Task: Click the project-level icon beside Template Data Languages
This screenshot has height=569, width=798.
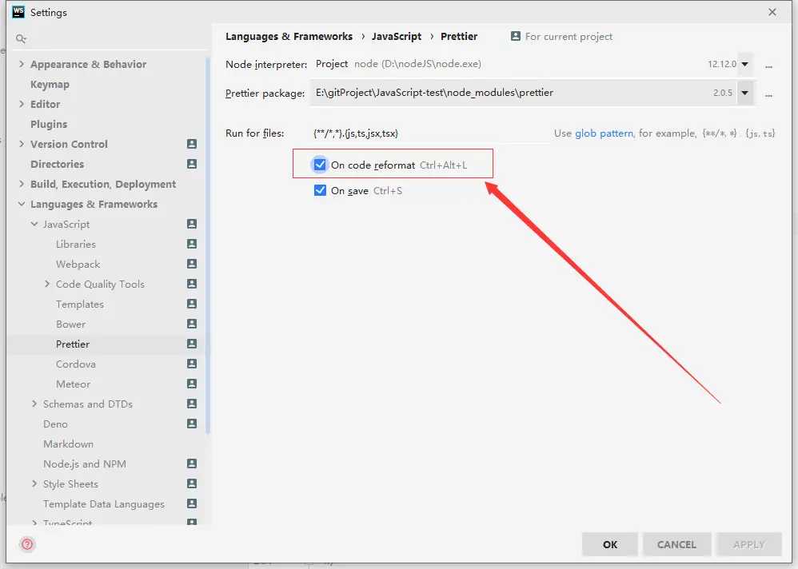Action: click(x=192, y=503)
